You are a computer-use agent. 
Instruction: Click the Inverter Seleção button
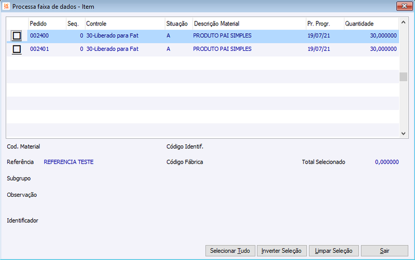click(x=281, y=251)
